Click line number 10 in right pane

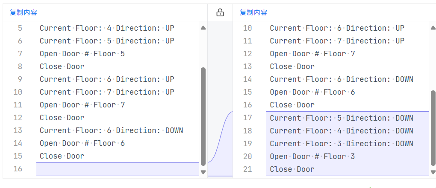coord(248,28)
